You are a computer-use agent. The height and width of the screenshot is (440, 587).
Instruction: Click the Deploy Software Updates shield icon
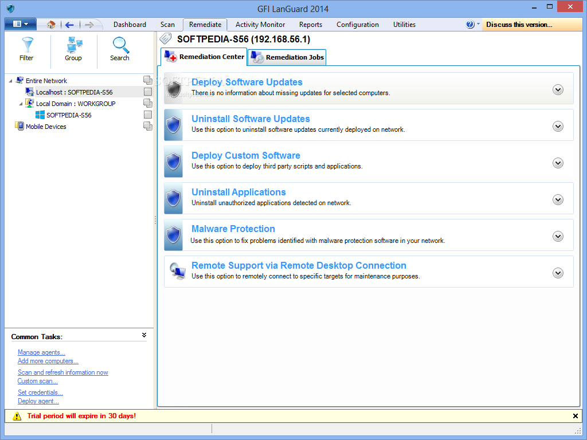[173, 88]
